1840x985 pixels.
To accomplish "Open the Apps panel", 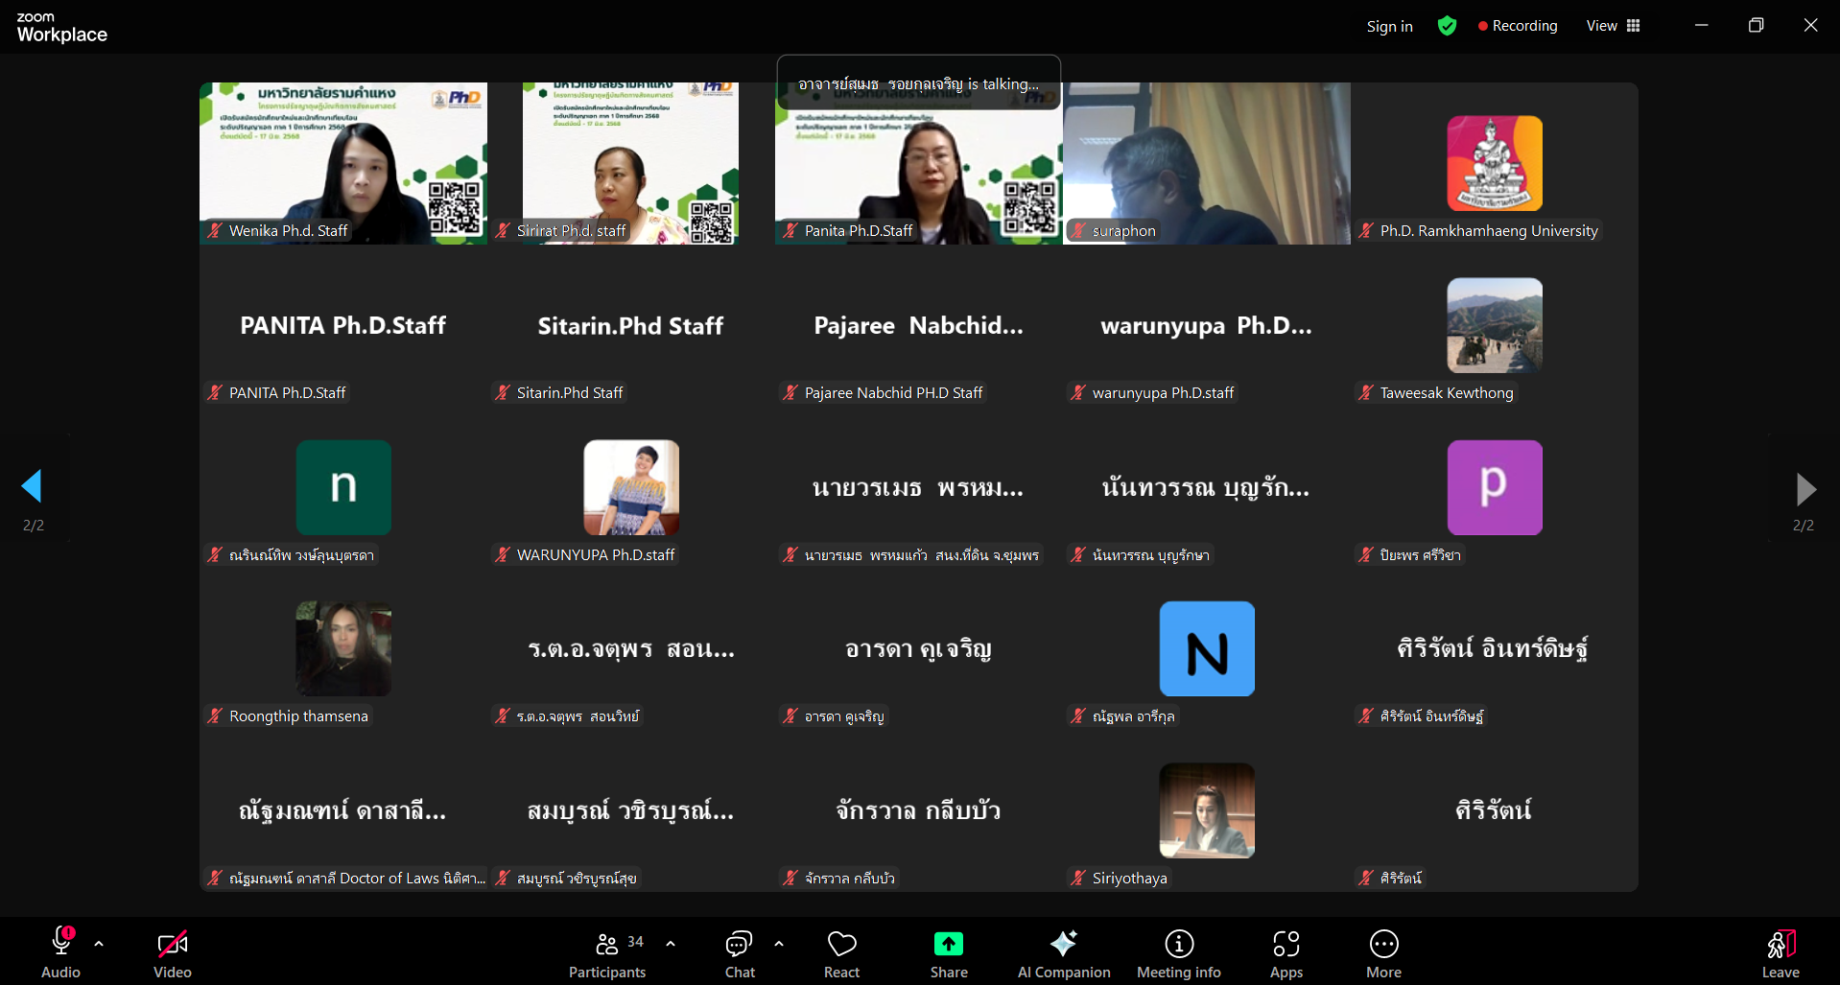I will [x=1286, y=951].
